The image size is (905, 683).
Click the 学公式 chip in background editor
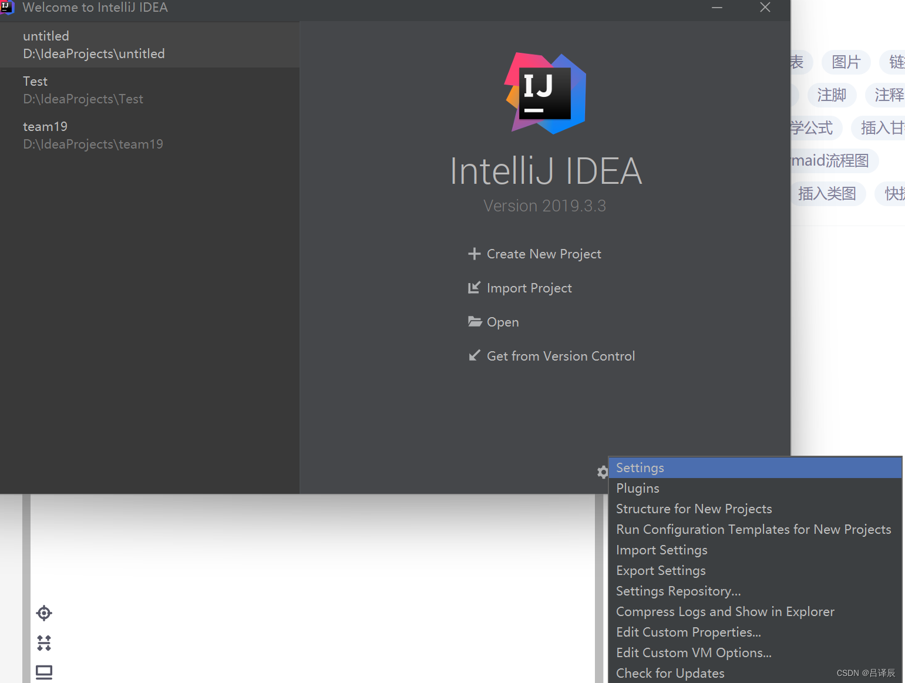pos(816,128)
